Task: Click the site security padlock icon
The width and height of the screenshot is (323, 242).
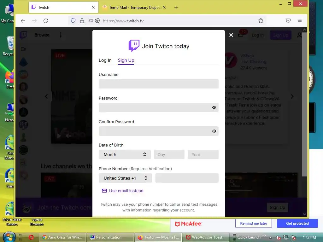Action: [x=82, y=20]
